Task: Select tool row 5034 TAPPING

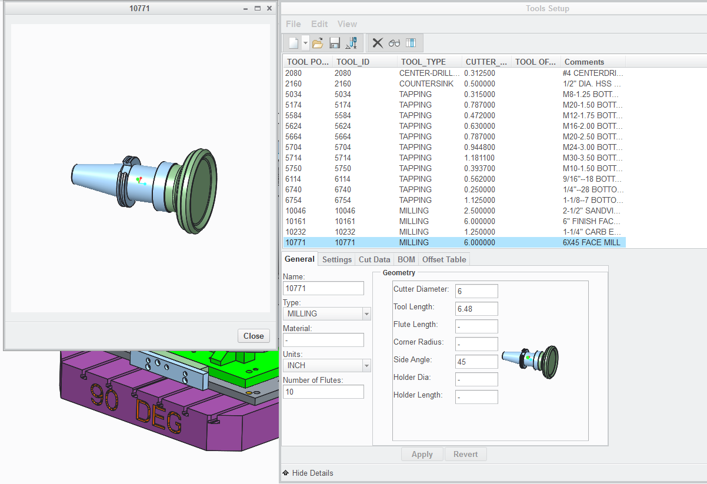Action: click(x=454, y=94)
